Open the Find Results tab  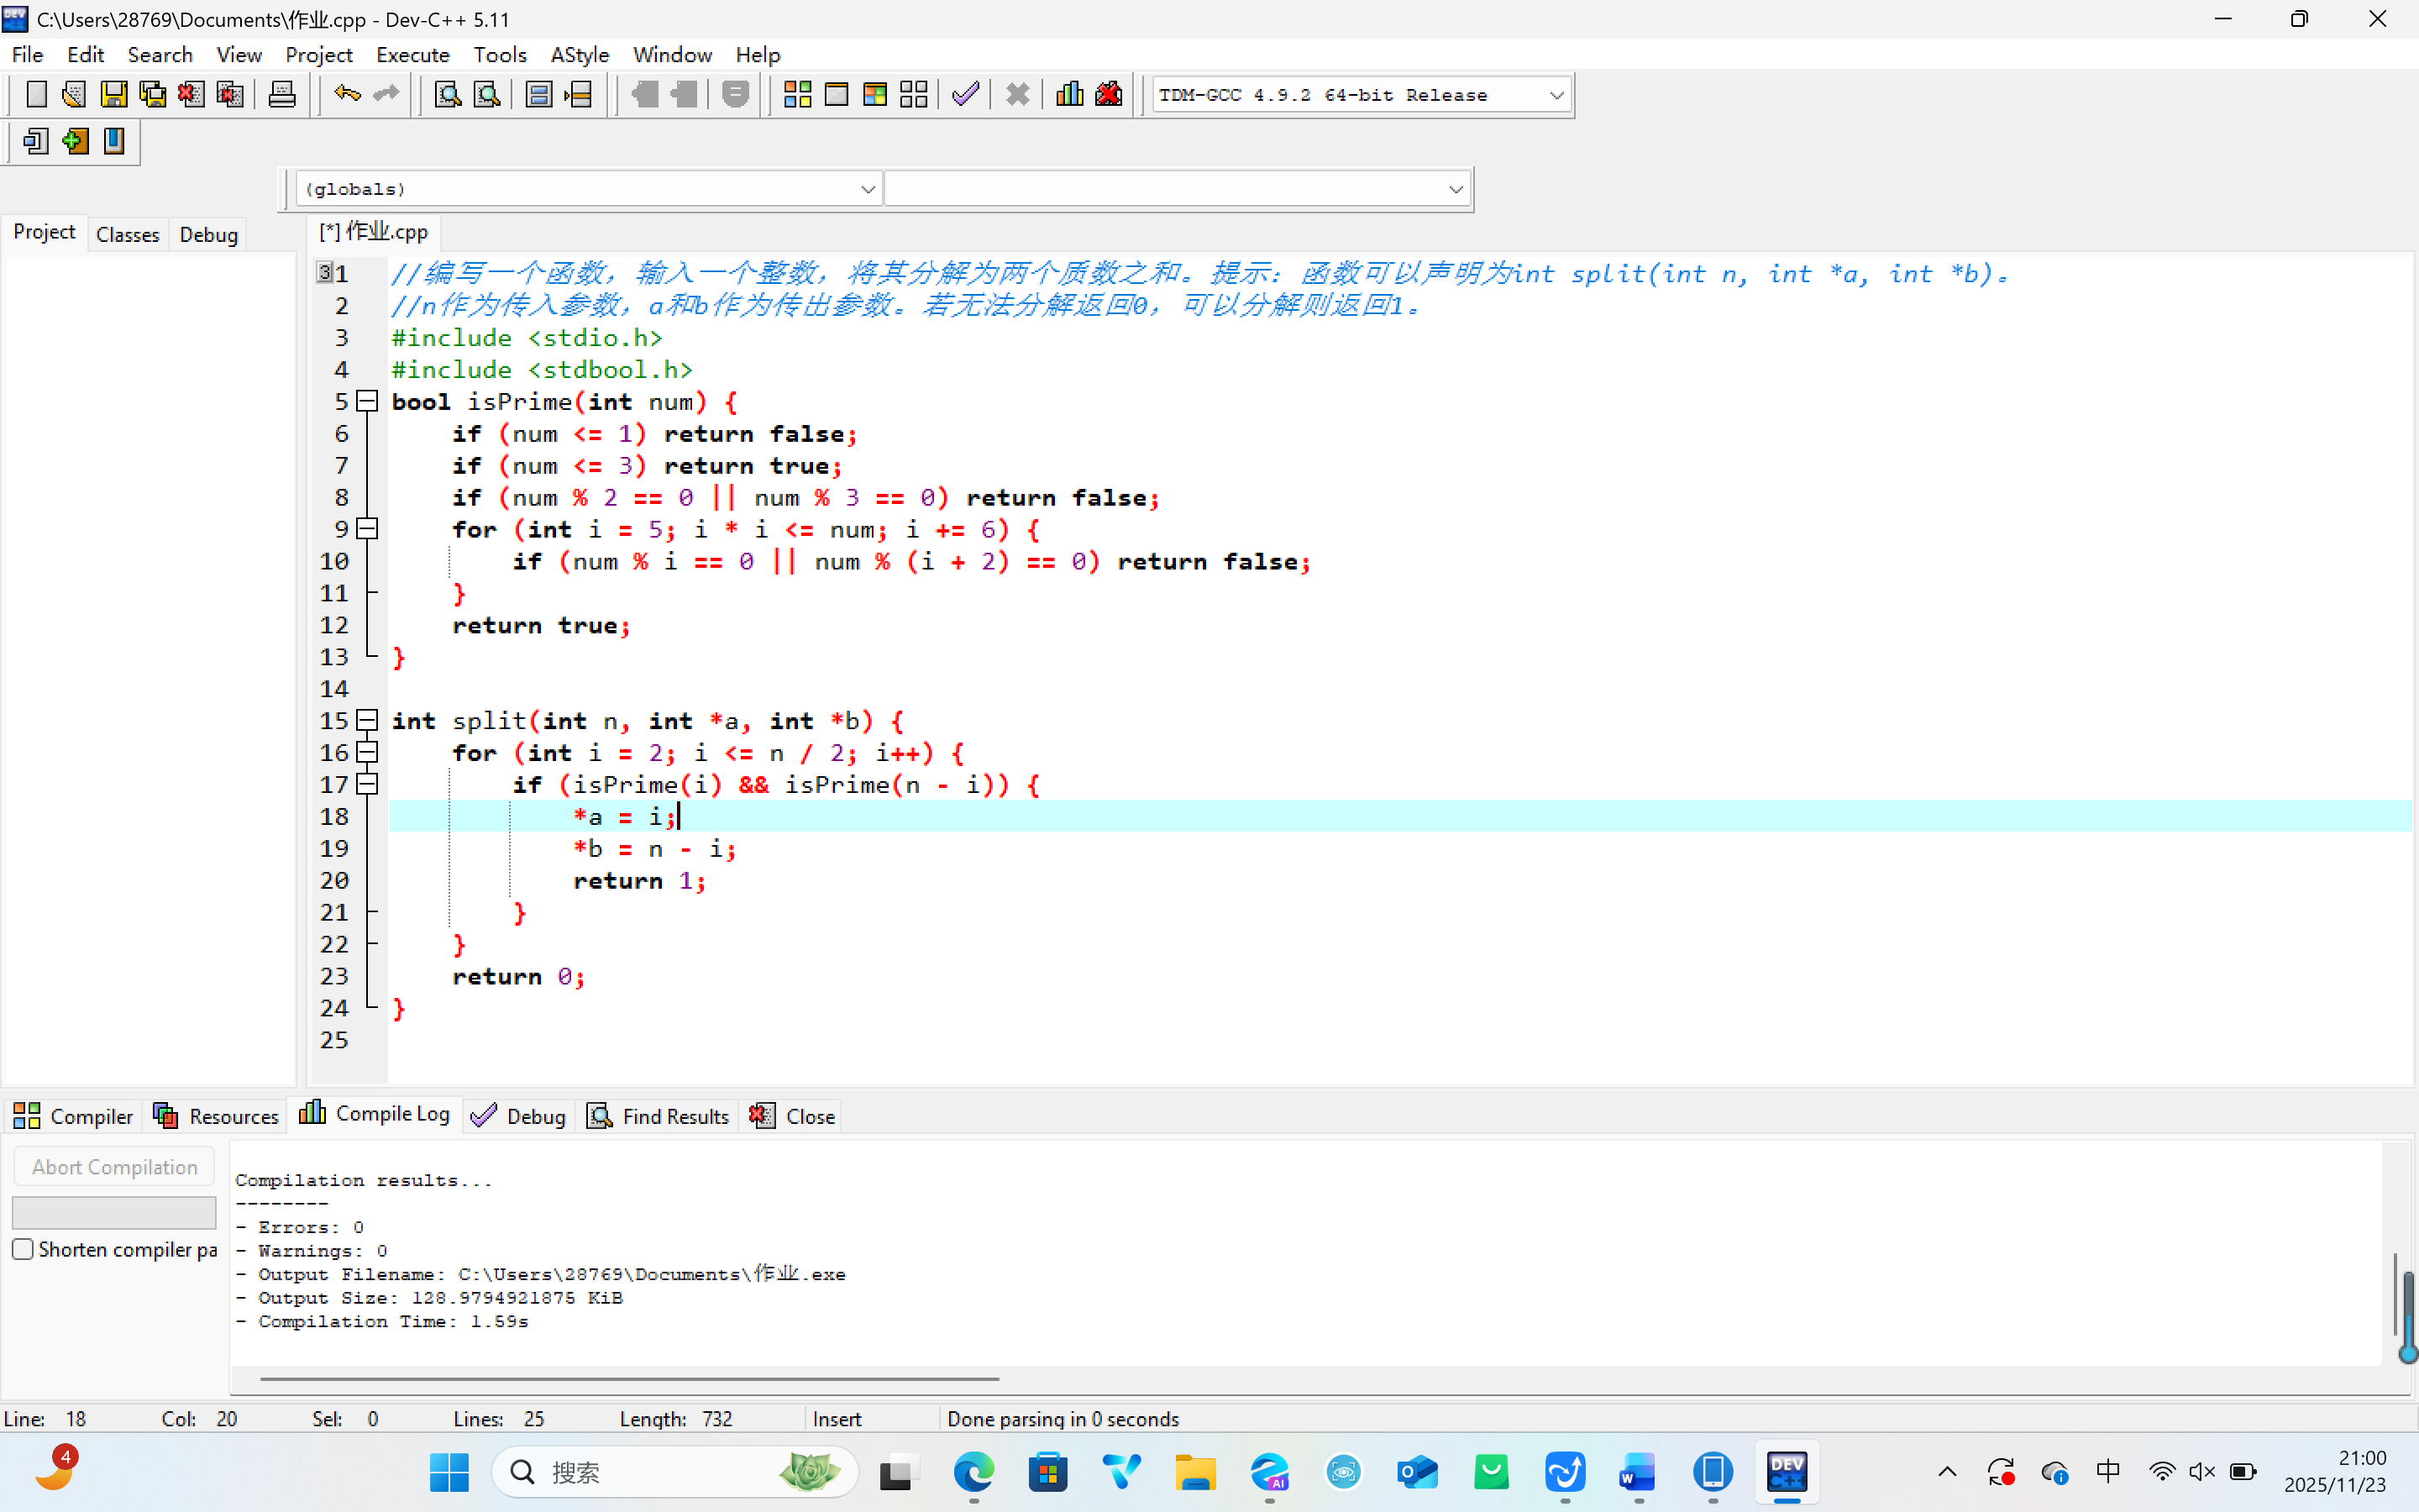coord(659,1116)
